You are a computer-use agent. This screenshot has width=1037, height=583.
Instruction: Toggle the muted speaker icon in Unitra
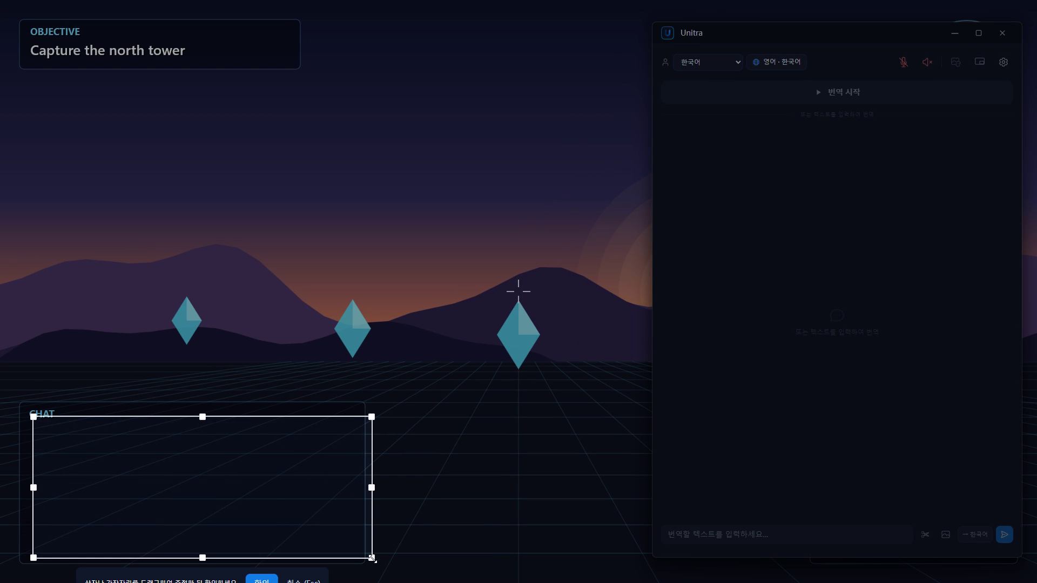[x=927, y=62]
